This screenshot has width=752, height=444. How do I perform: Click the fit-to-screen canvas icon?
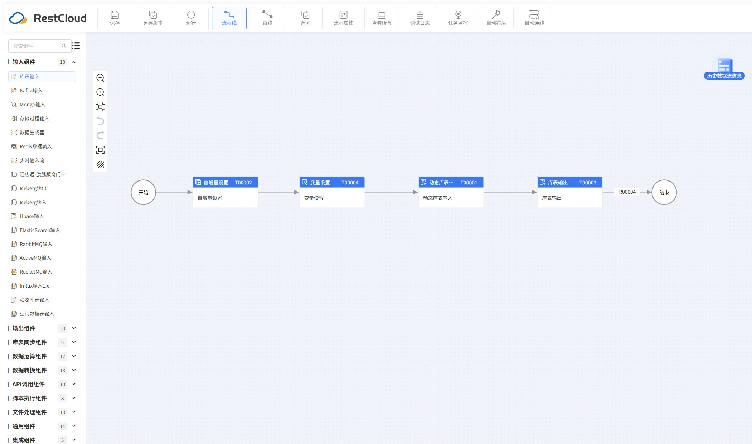click(x=100, y=150)
